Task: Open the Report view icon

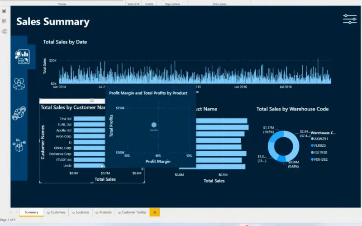Action: pos(4,11)
